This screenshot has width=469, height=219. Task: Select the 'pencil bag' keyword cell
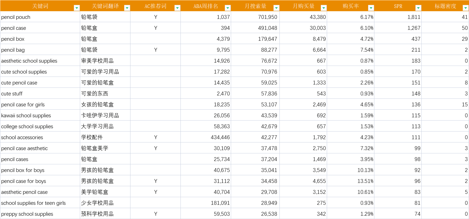coord(40,50)
